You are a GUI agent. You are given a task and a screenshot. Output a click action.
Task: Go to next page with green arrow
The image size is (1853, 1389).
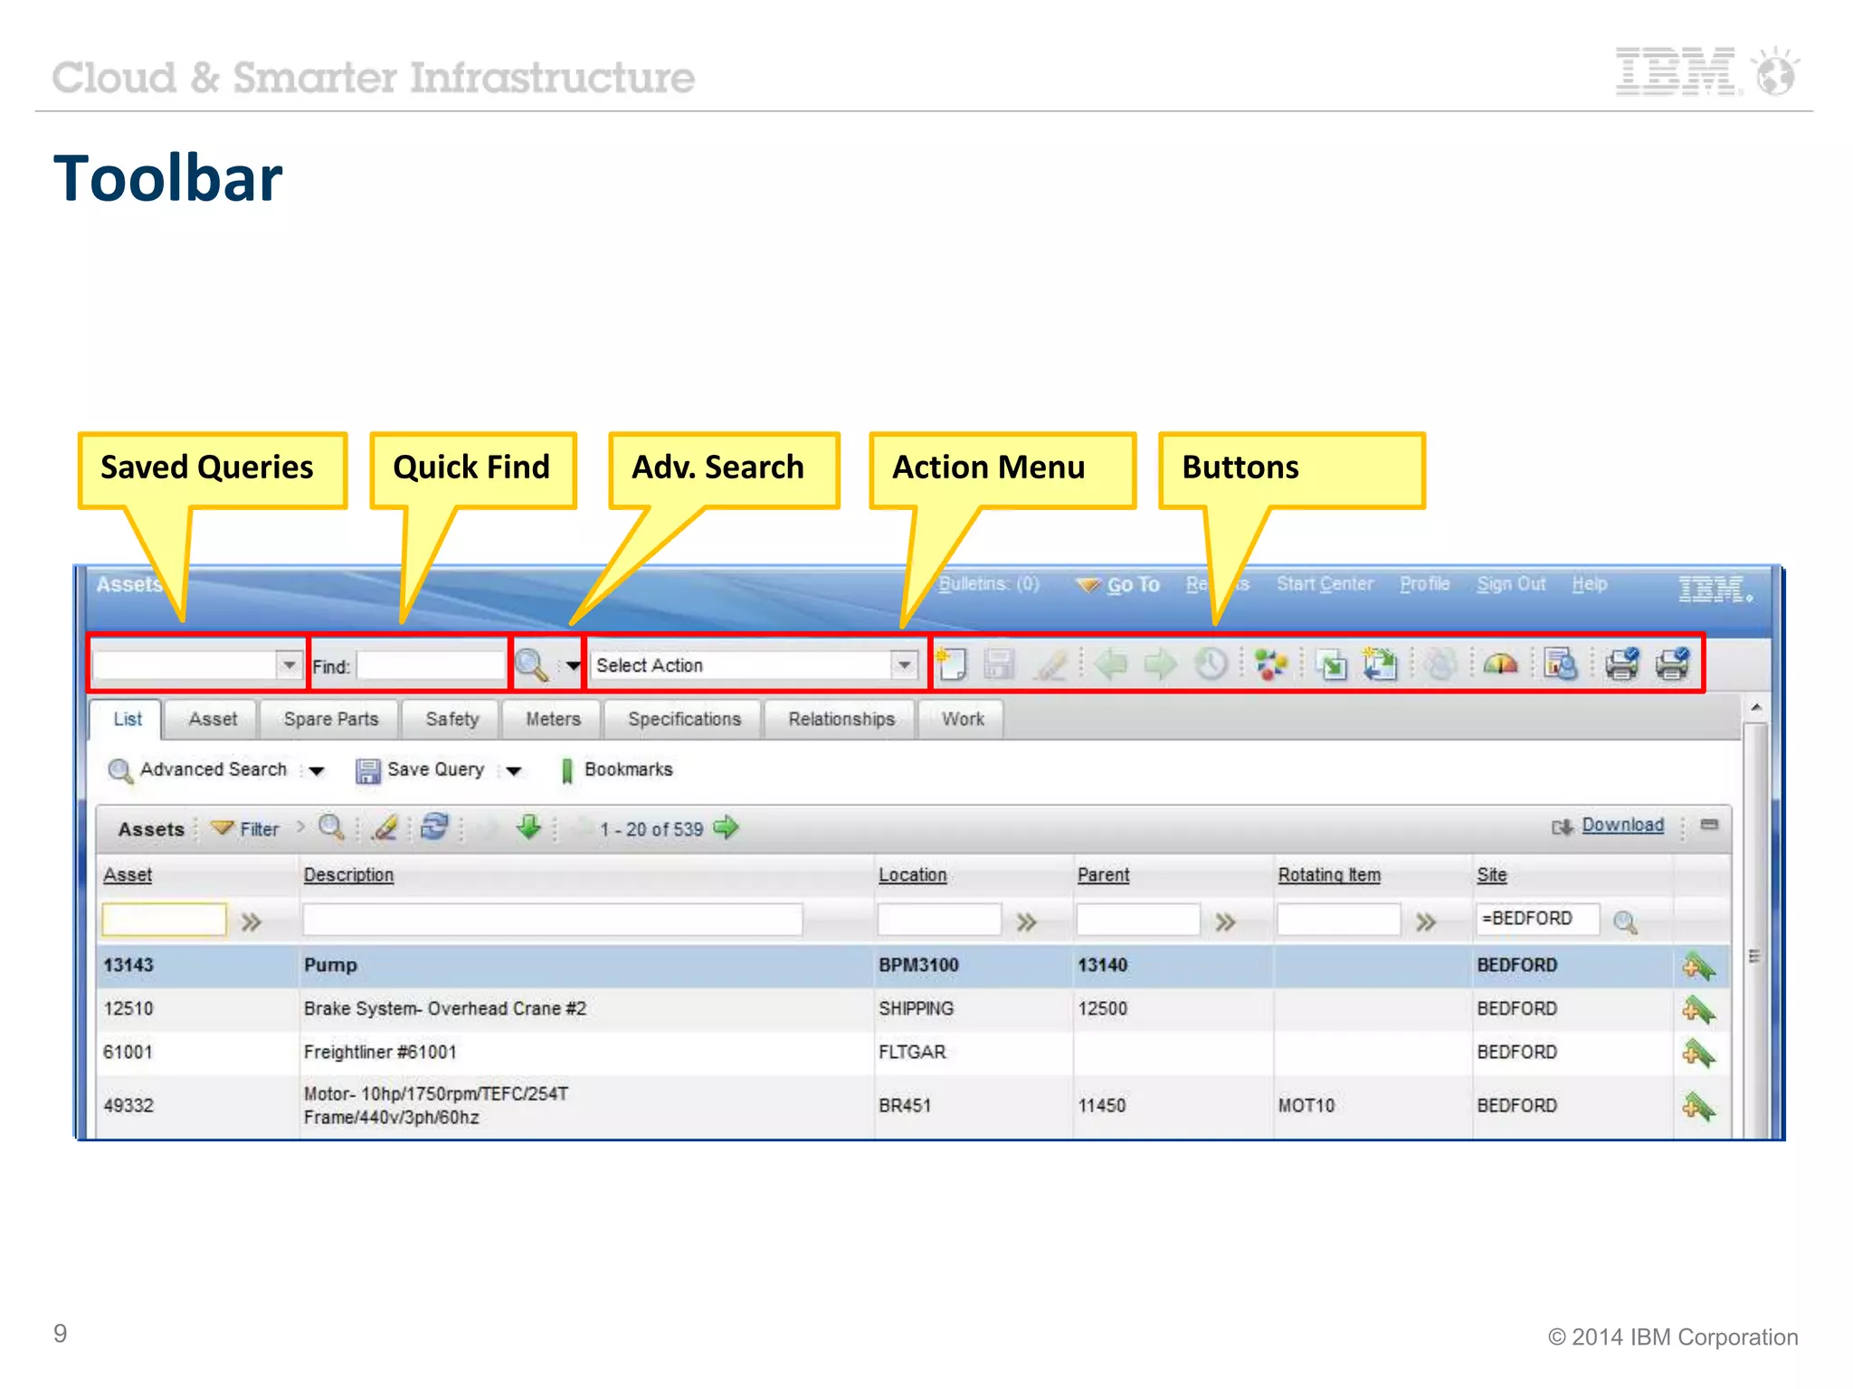pyautogui.click(x=726, y=827)
